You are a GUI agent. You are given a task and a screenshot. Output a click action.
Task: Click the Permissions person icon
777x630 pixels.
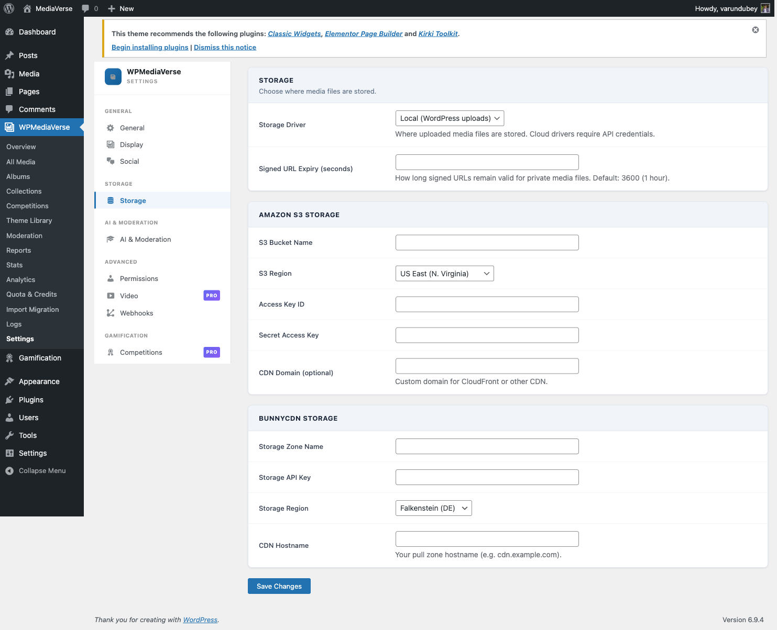110,278
